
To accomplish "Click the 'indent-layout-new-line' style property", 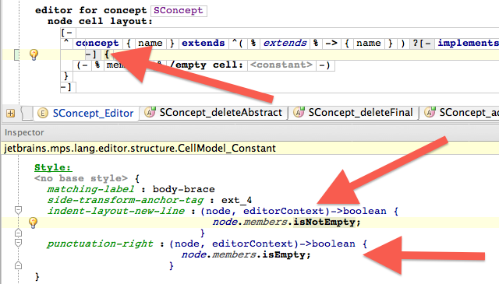I will pos(116,212).
